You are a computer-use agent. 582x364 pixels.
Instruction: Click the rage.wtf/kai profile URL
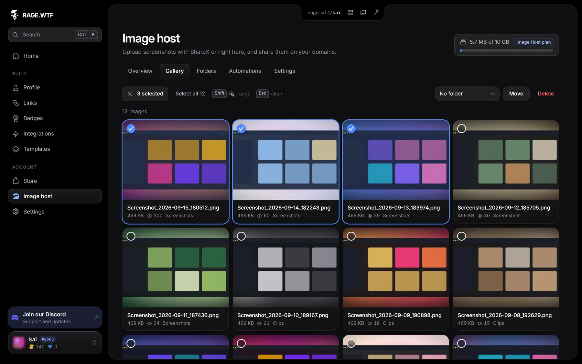pos(324,13)
